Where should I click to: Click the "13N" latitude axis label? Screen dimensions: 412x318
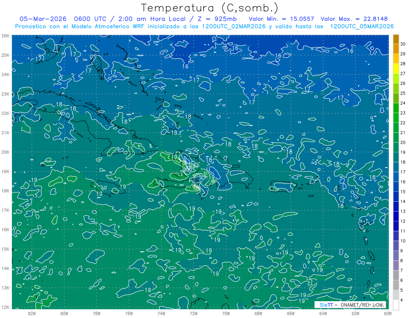tap(5, 287)
